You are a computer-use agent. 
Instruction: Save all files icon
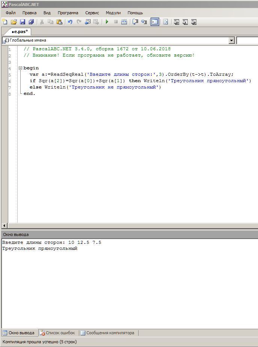tap(31, 22)
